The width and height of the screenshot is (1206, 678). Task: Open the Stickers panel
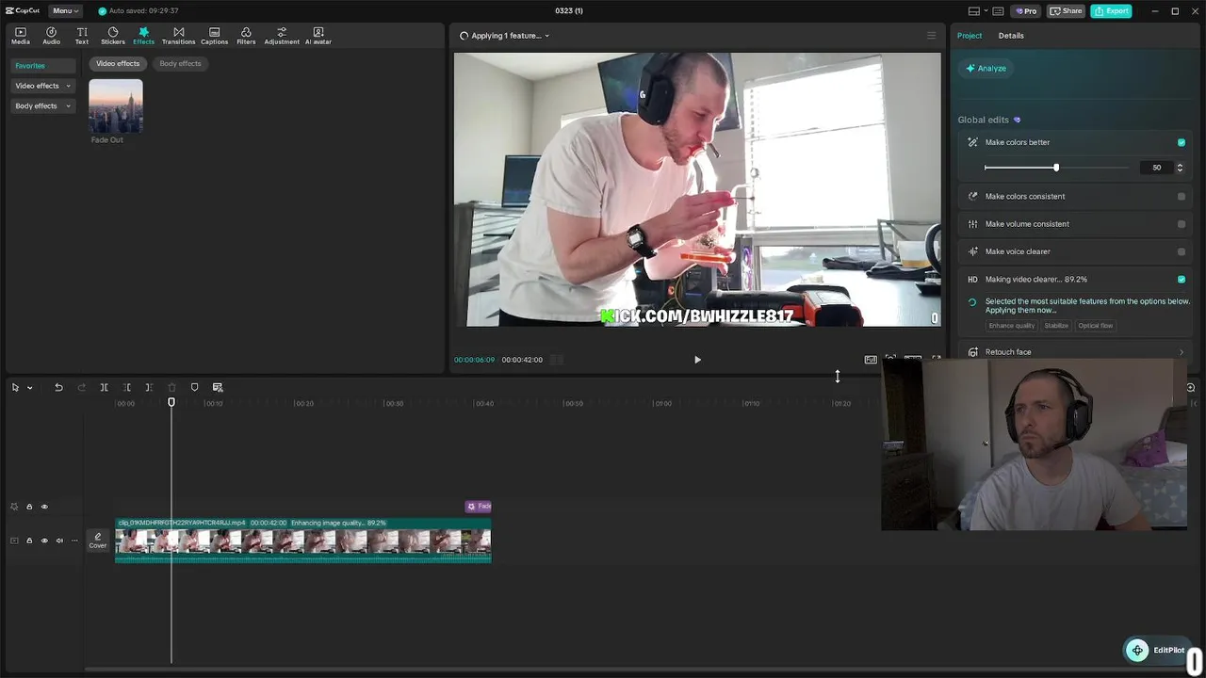pyautogui.click(x=113, y=36)
